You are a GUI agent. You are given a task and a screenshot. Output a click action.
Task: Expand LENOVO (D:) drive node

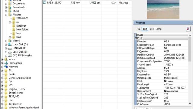(x=6, y=48)
